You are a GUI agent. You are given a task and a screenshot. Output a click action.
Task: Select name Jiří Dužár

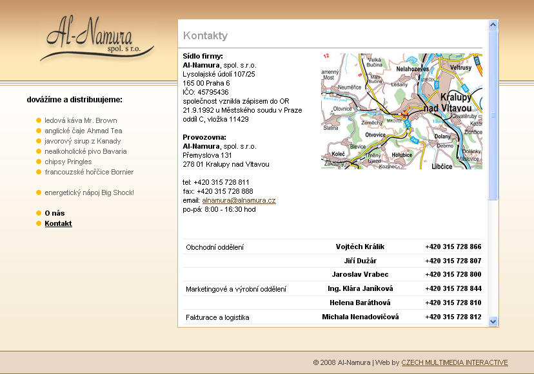coord(360,261)
